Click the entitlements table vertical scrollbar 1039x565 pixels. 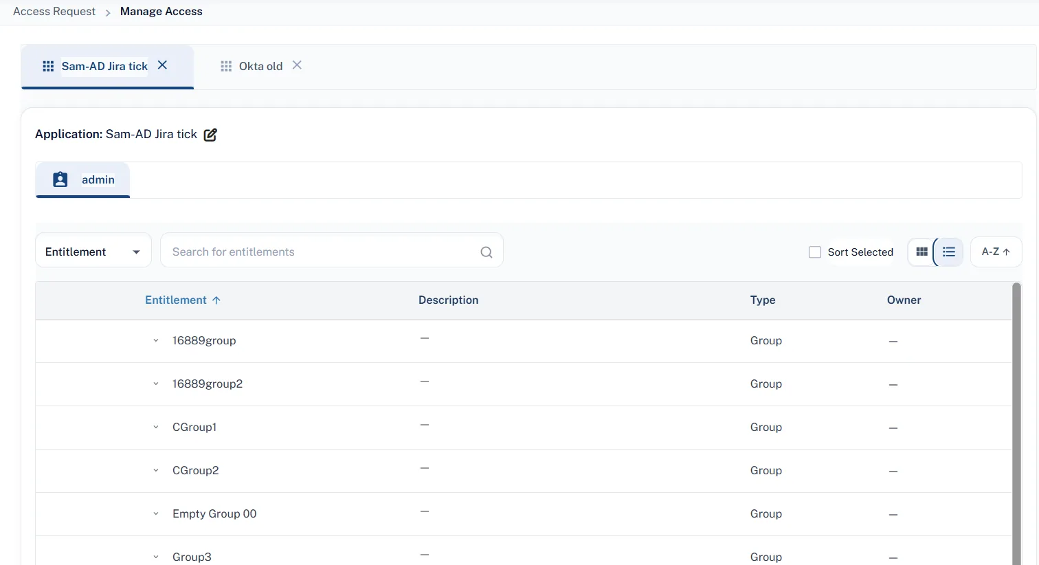1016,423
